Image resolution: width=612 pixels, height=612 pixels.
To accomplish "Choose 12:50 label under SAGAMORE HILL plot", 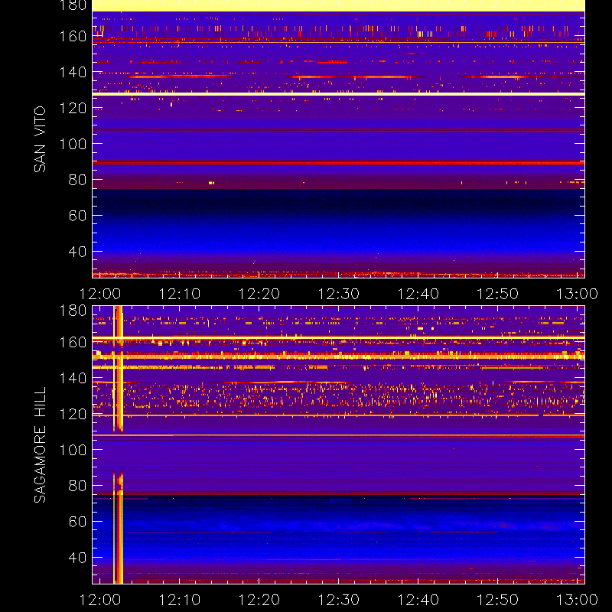I will tap(498, 600).
